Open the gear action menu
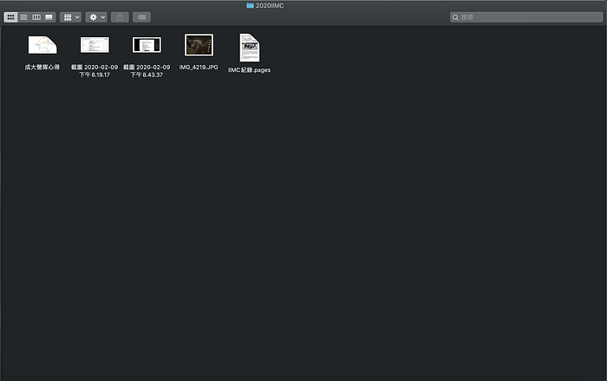This screenshot has height=381, width=607. pos(96,17)
